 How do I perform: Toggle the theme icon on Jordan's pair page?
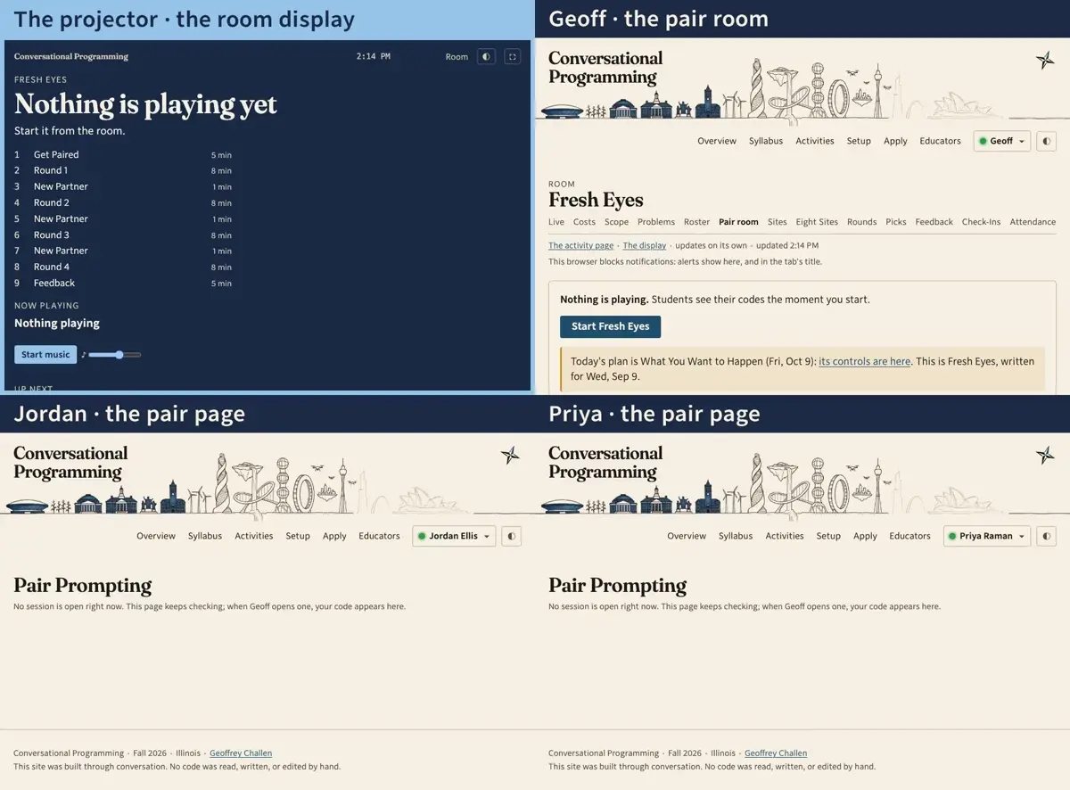point(512,536)
